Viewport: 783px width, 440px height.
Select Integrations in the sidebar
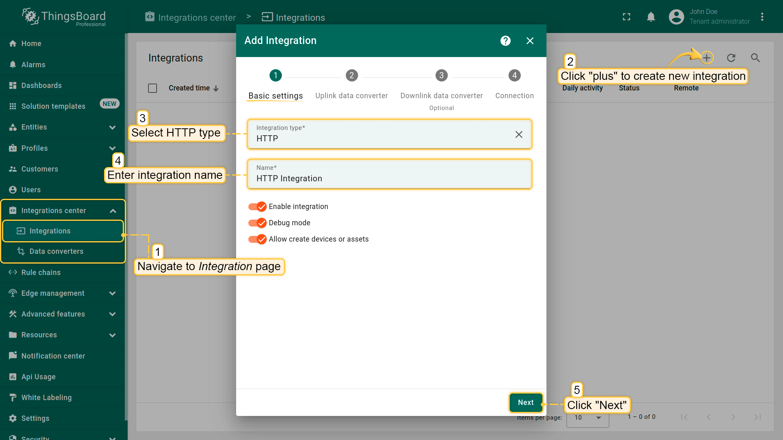63,231
